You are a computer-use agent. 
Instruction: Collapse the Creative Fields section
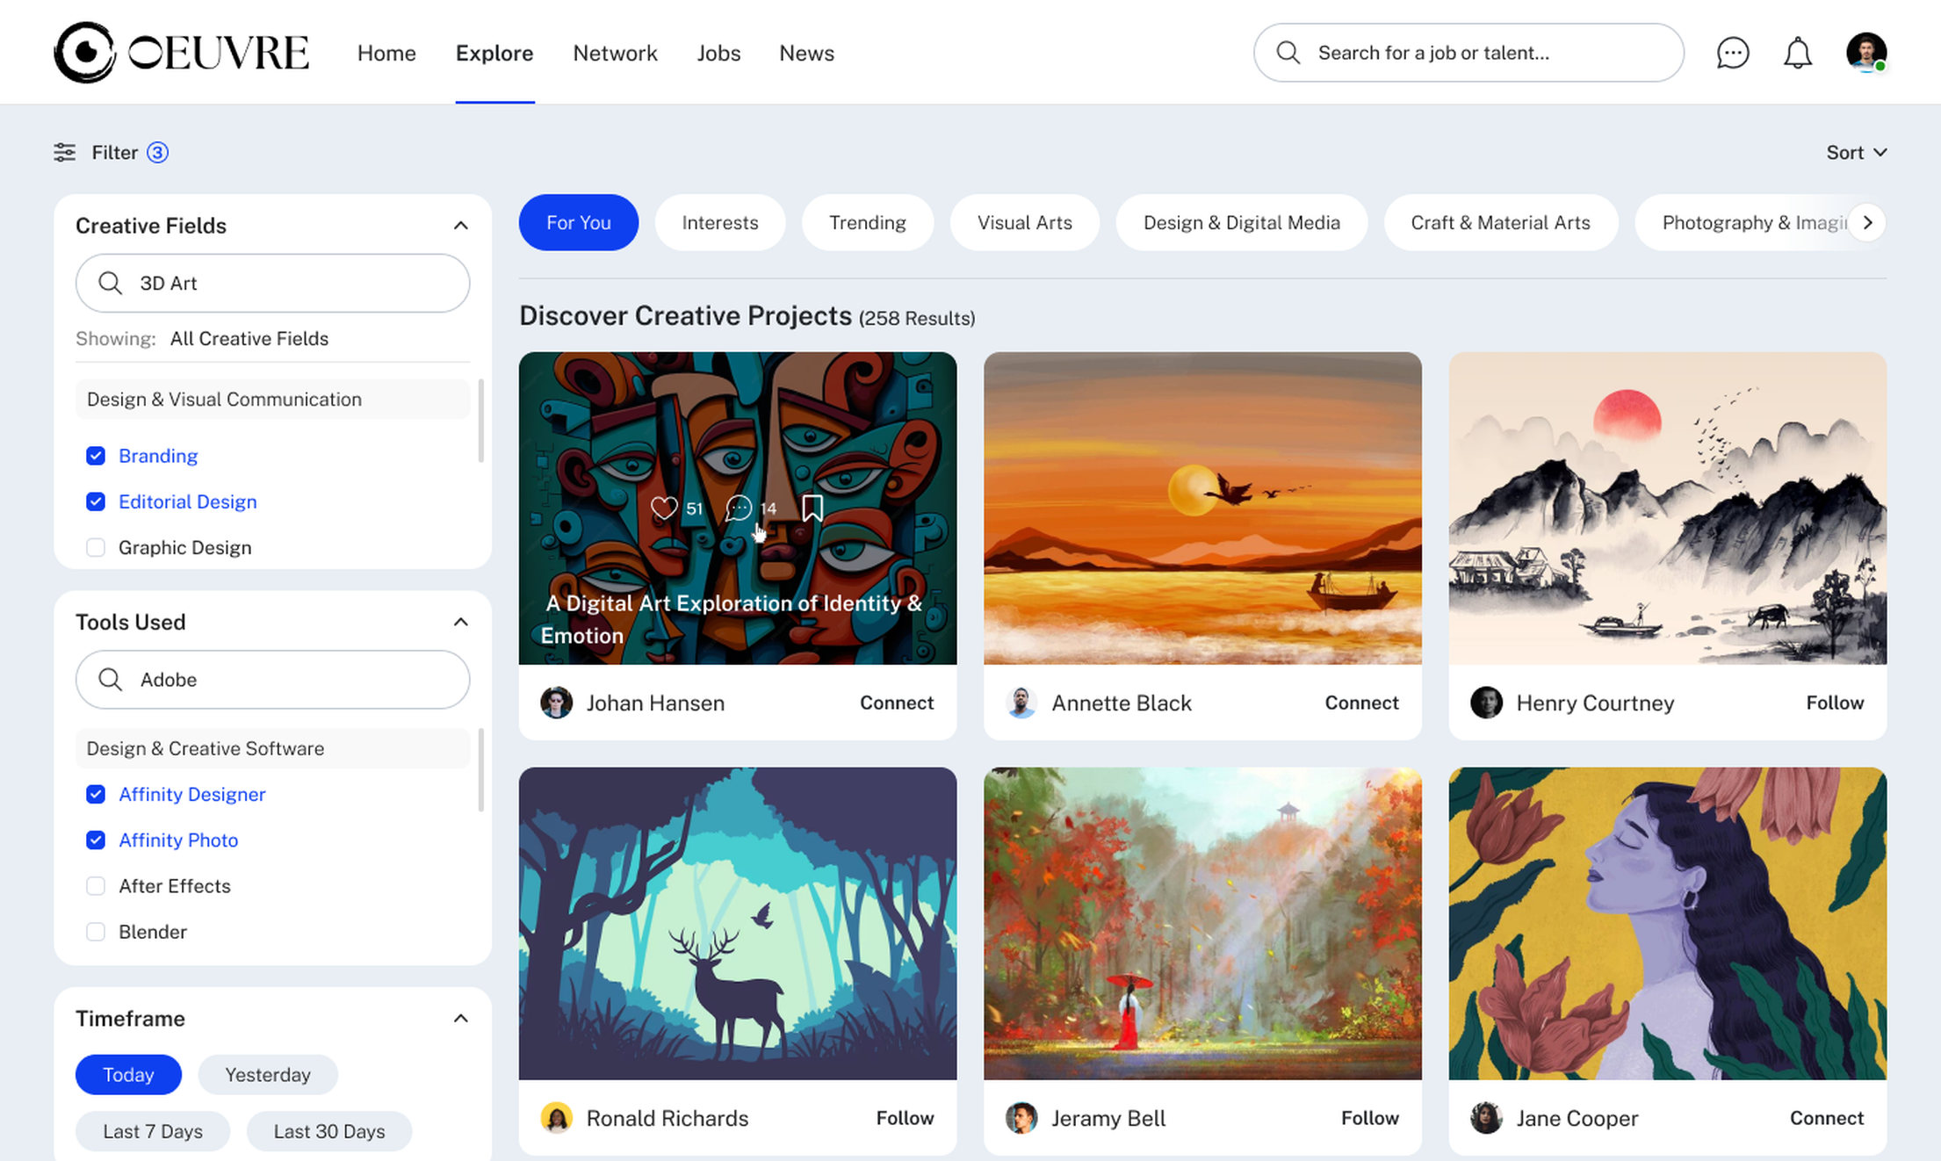[x=460, y=226]
